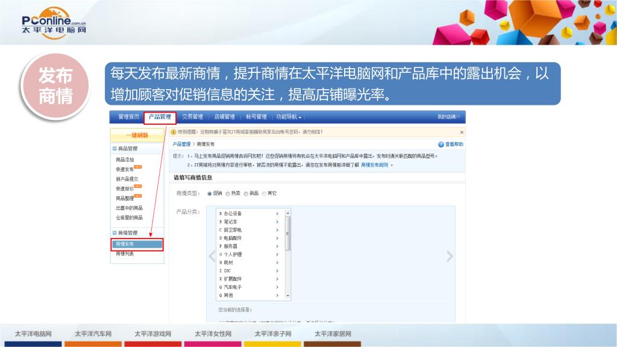
Task: Select 商情发布 in the sidebar
Action: pyautogui.click(x=137, y=245)
